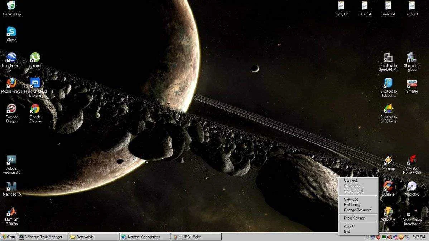Select the smart.txt file icon
Image resolution: width=429 pixels, height=241 pixels.
click(x=389, y=9)
